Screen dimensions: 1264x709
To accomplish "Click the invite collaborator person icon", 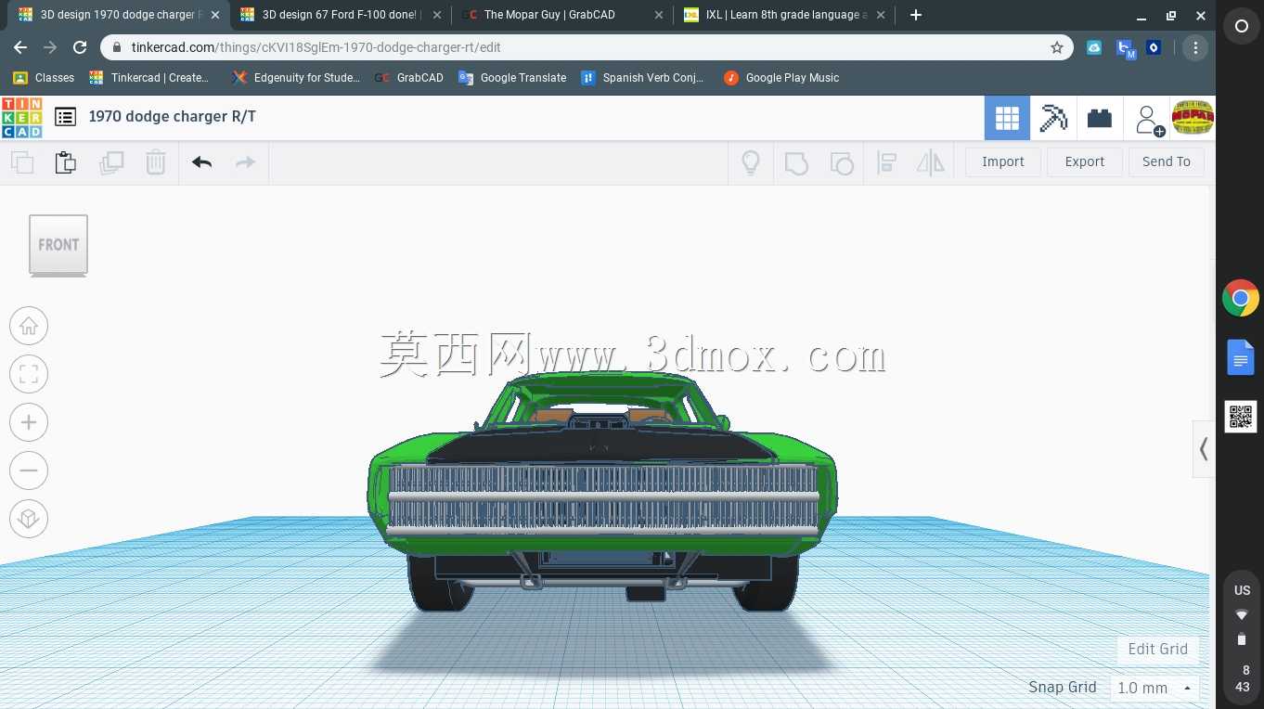I will click(1149, 119).
